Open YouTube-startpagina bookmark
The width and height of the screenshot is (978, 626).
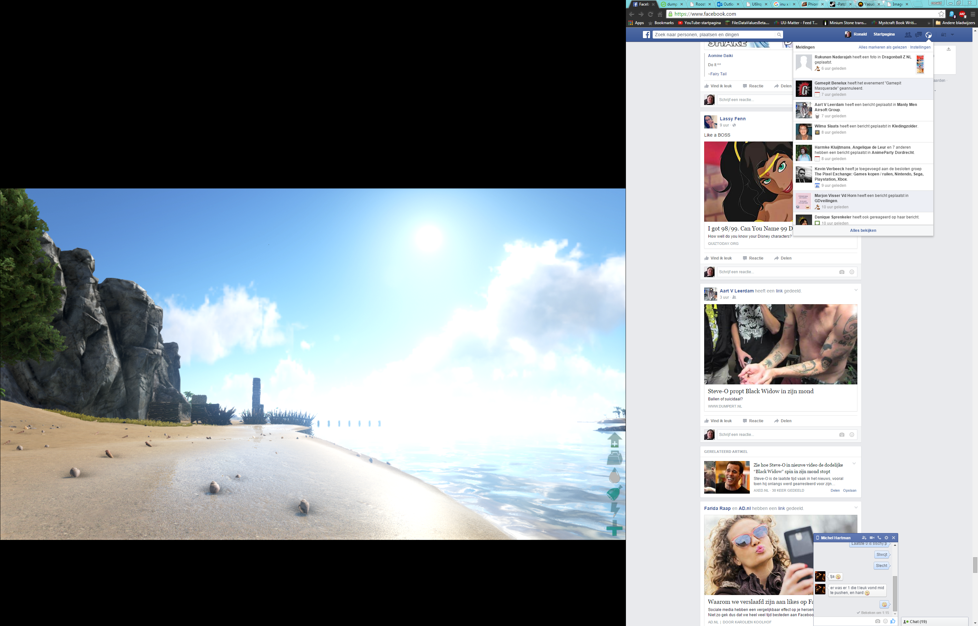click(x=699, y=23)
